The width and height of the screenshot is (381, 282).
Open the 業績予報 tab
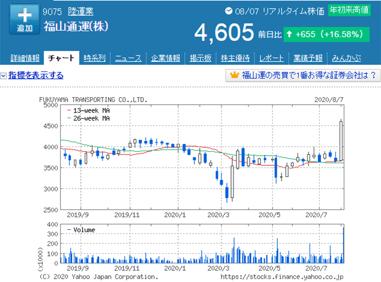tap(308, 58)
